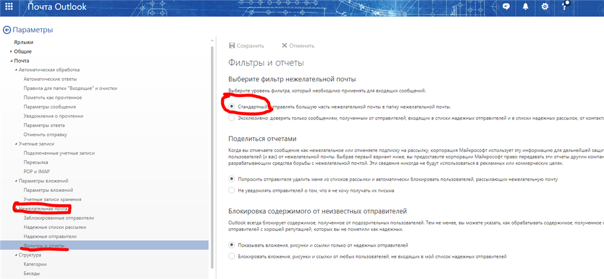Screen dimensions: 604x279
Task: Open Отменить отправку settings
Action: [x=45, y=135]
